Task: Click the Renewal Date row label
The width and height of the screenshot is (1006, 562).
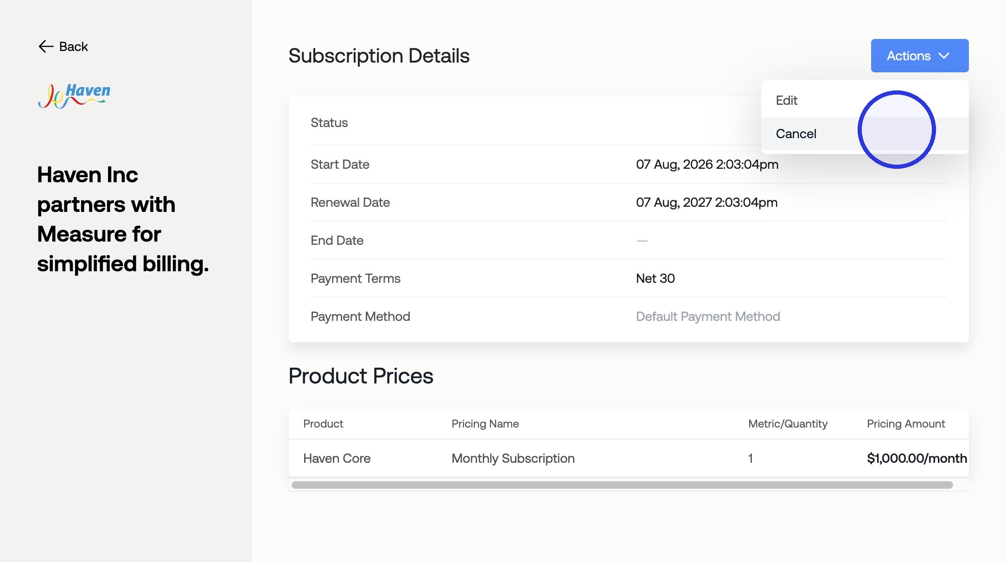Action: [x=350, y=202]
